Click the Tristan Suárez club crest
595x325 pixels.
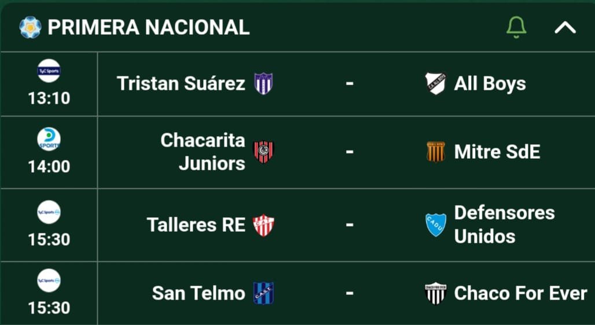click(x=263, y=83)
